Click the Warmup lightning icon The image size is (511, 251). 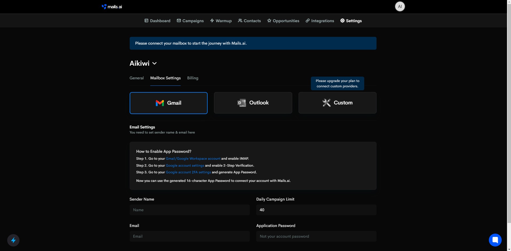pos(212,21)
